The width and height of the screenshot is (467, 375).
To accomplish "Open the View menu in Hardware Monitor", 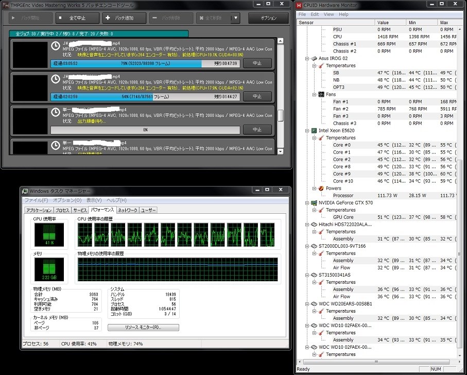I will [x=329, y=14].
